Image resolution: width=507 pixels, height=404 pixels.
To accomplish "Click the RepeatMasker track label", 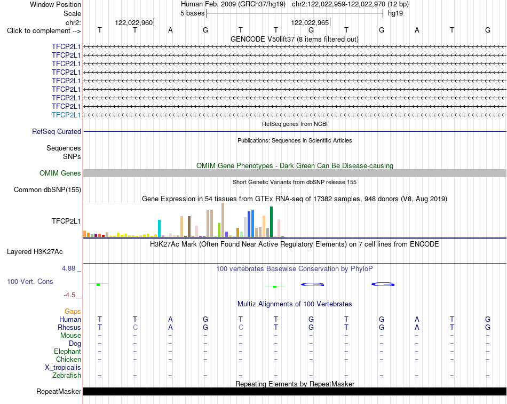I will pyautogui.click(x=59, y=391).
